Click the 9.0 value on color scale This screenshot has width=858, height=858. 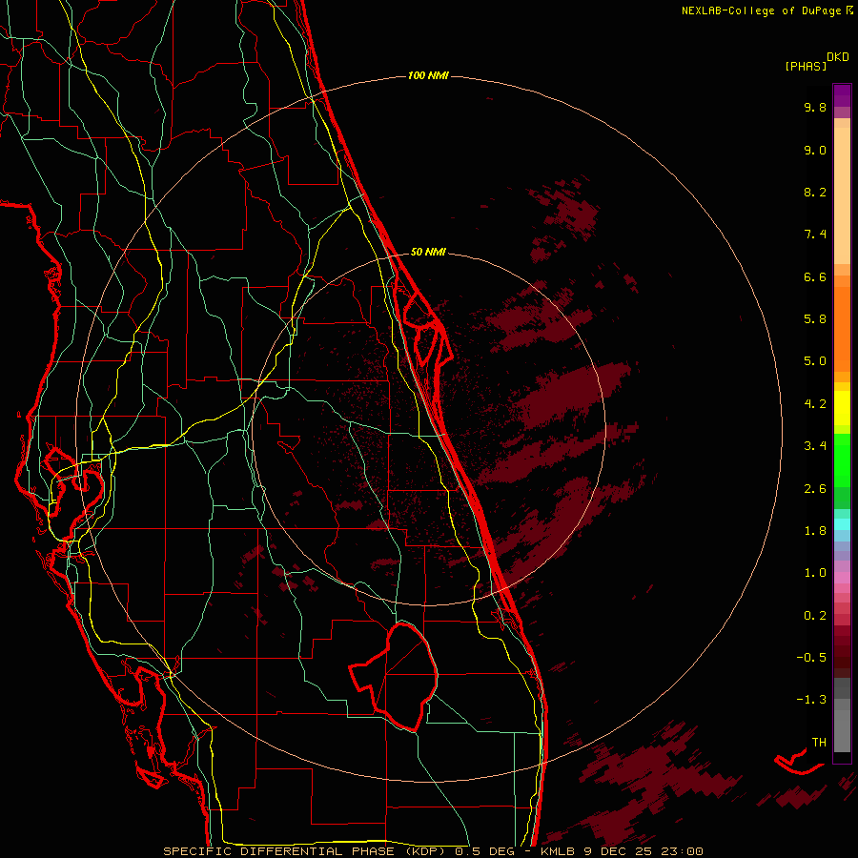(815, 150)
